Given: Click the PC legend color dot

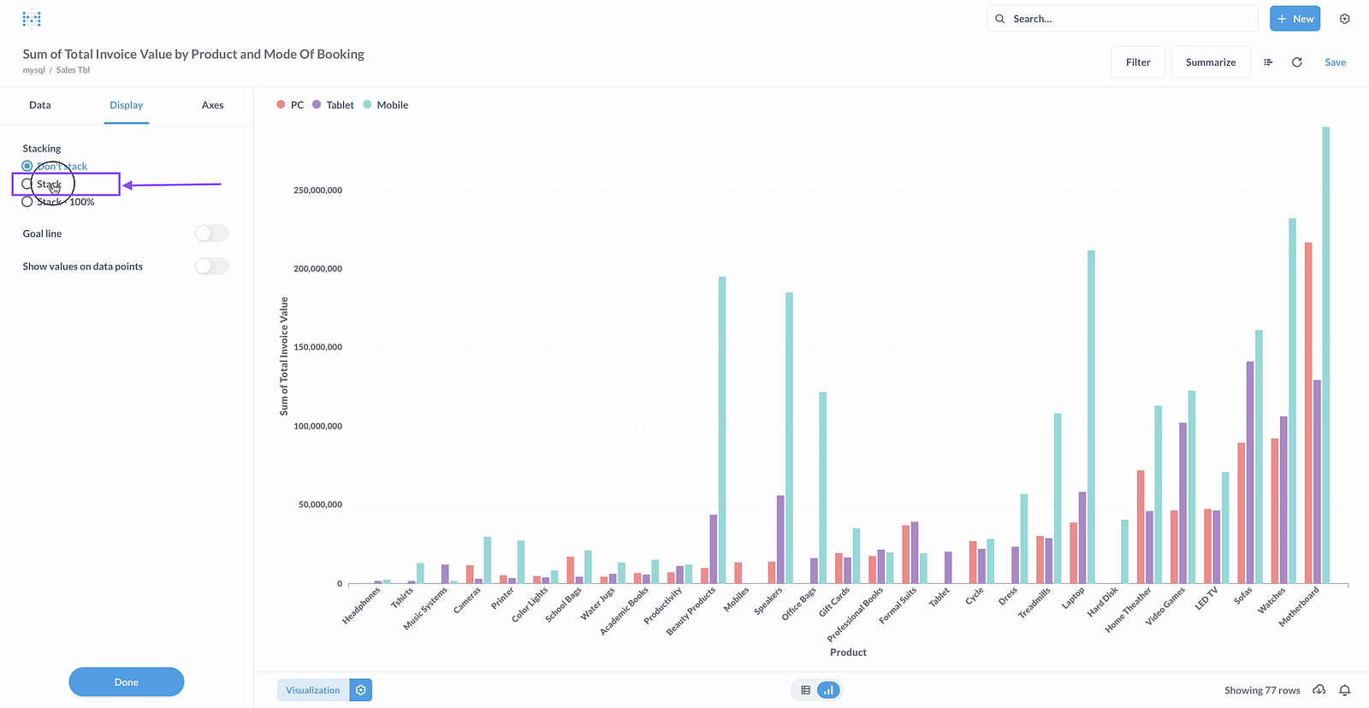Looking at the screenshot, I should coord(281,105).
